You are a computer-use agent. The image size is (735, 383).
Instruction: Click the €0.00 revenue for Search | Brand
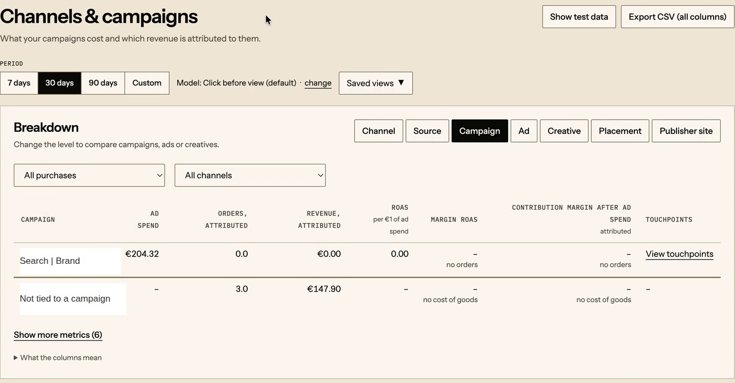pos(329,254)
